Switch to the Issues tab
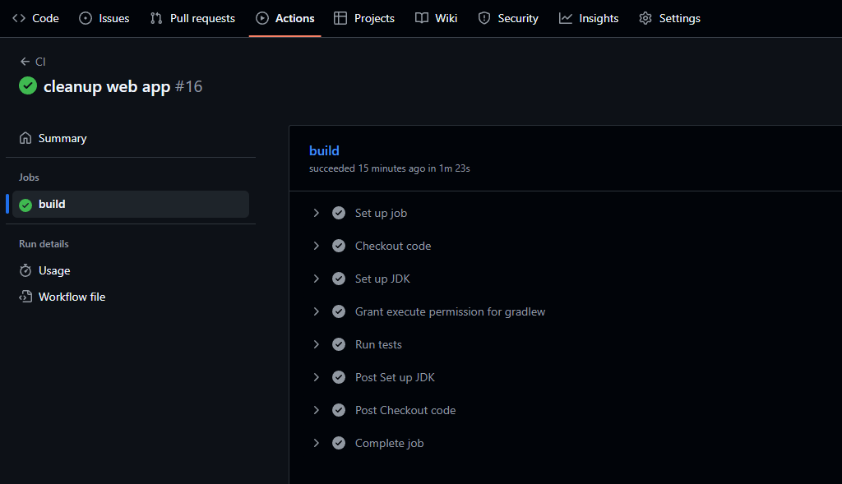 104,18
